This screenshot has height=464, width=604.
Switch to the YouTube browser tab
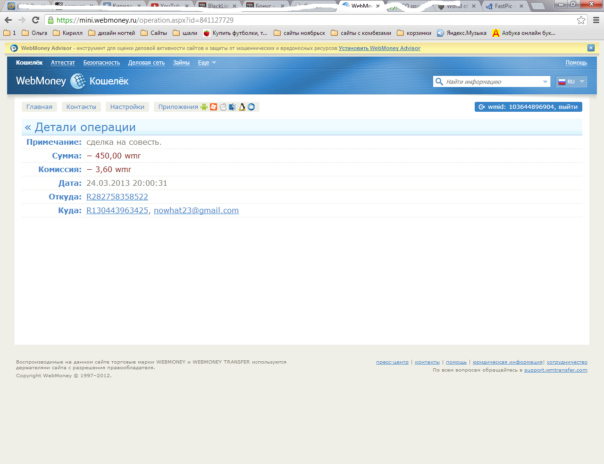pos(170,6)
